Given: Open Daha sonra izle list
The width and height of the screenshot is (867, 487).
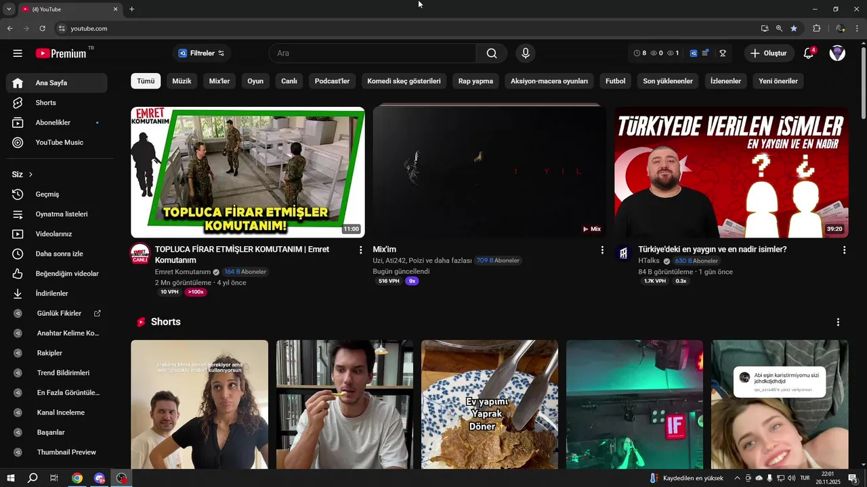Looking at the screenshot, I should tap(57, 254).
